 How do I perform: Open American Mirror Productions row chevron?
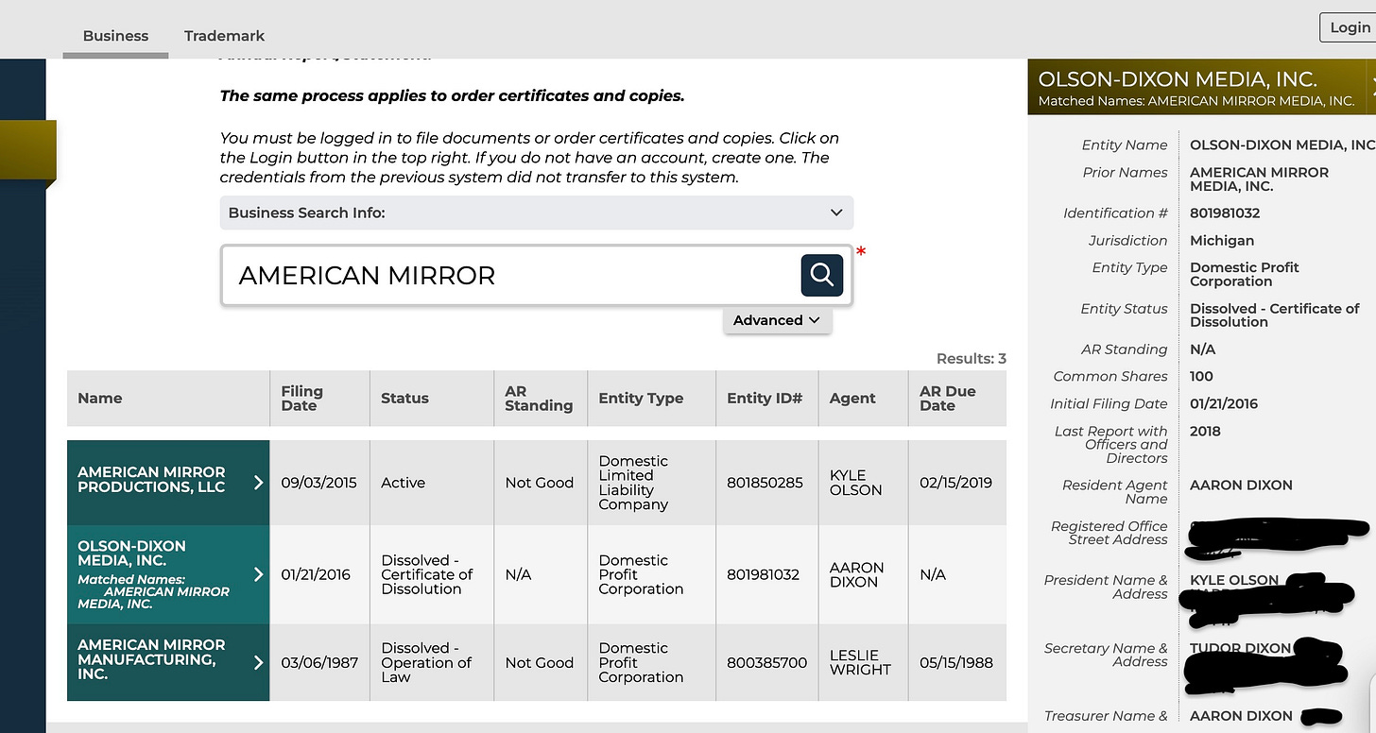point(258,483)
